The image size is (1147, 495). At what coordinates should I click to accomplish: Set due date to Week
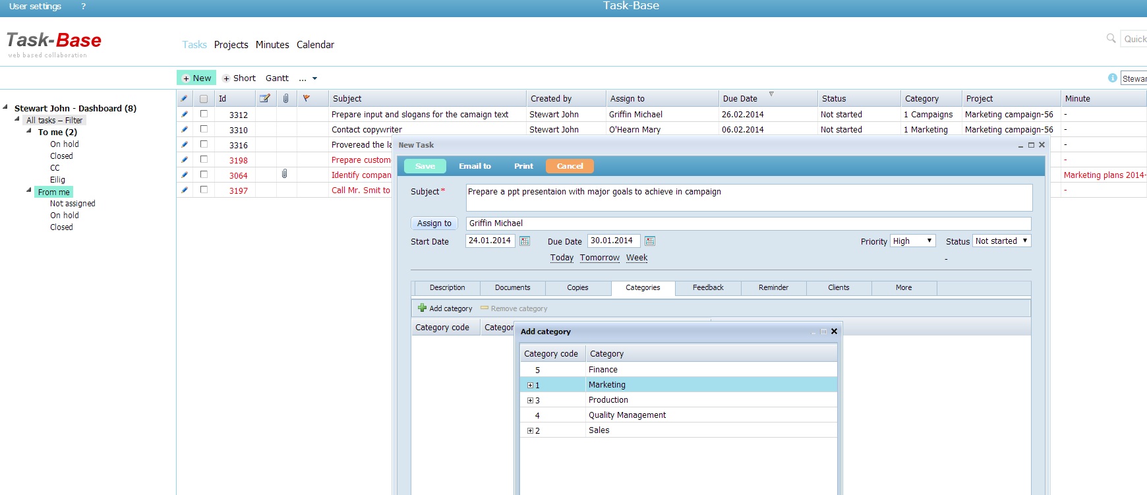point(637,258)
